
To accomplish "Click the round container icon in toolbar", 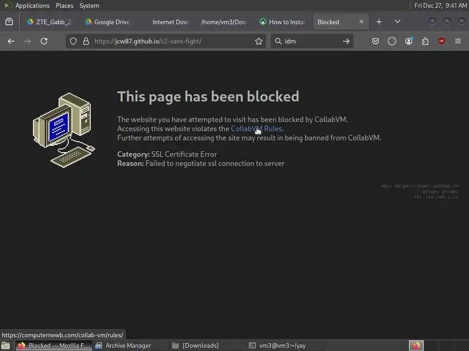I will point(392,41).
